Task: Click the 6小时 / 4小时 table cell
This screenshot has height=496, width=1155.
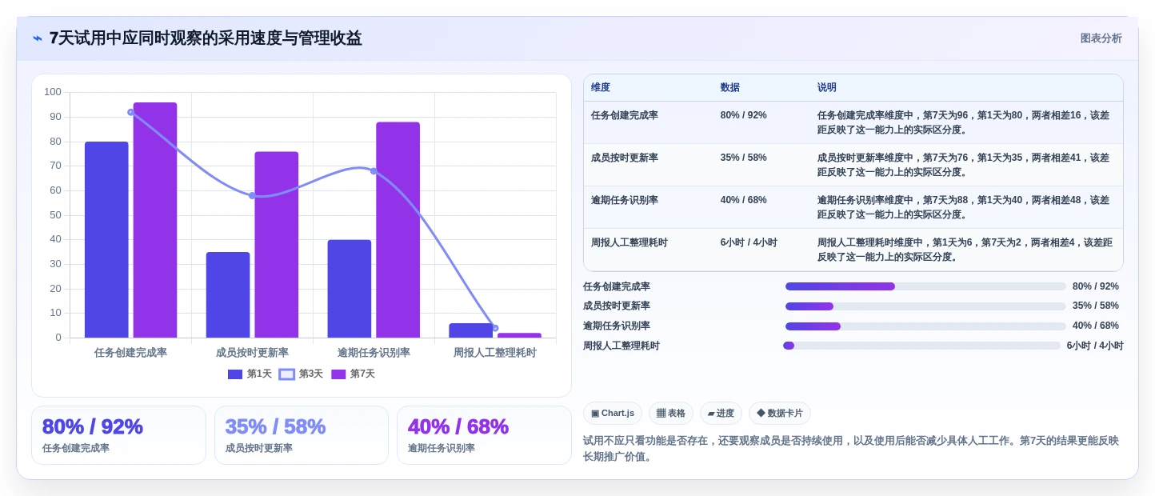Action: (x=749, y=242)
